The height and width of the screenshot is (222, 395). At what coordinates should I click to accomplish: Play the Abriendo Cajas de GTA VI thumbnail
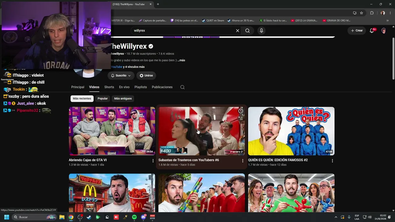coord(112,131)
